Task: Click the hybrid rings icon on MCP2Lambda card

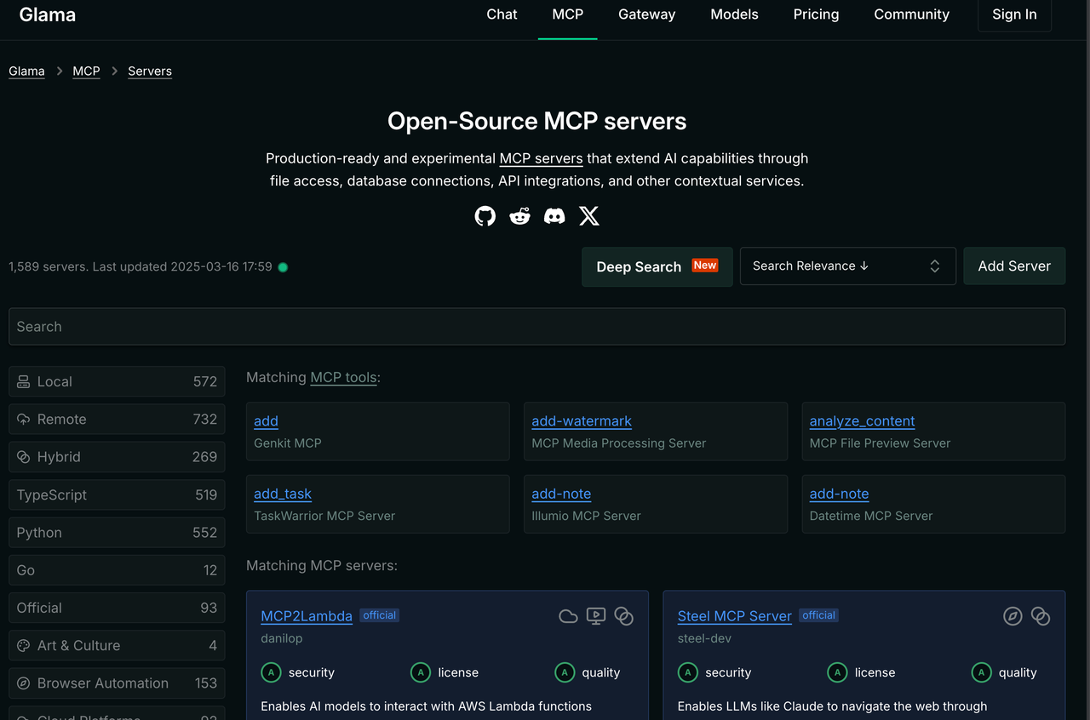Action: [x=624, y=616]
